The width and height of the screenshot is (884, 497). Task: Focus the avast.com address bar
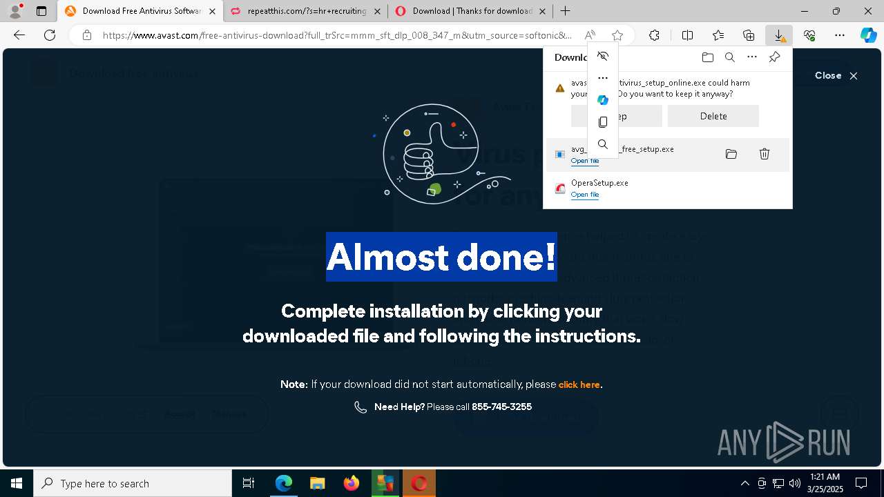click(337, 35)
